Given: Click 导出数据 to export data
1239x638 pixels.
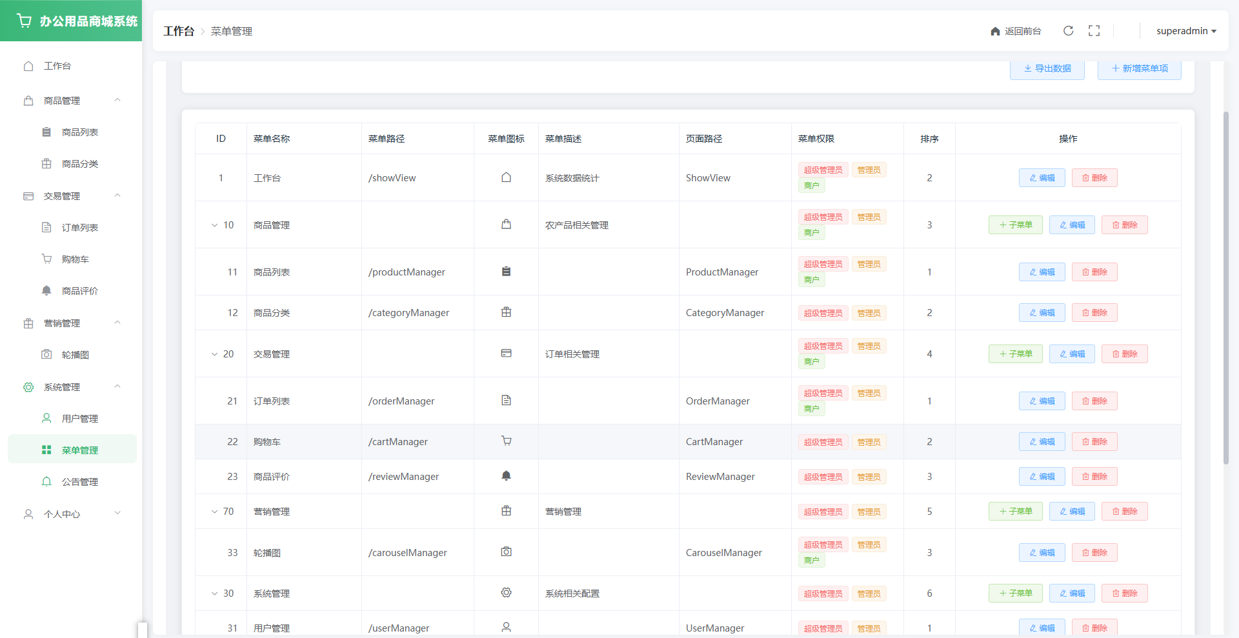Looking at the screenshot, I should [x=1047, y=68].
